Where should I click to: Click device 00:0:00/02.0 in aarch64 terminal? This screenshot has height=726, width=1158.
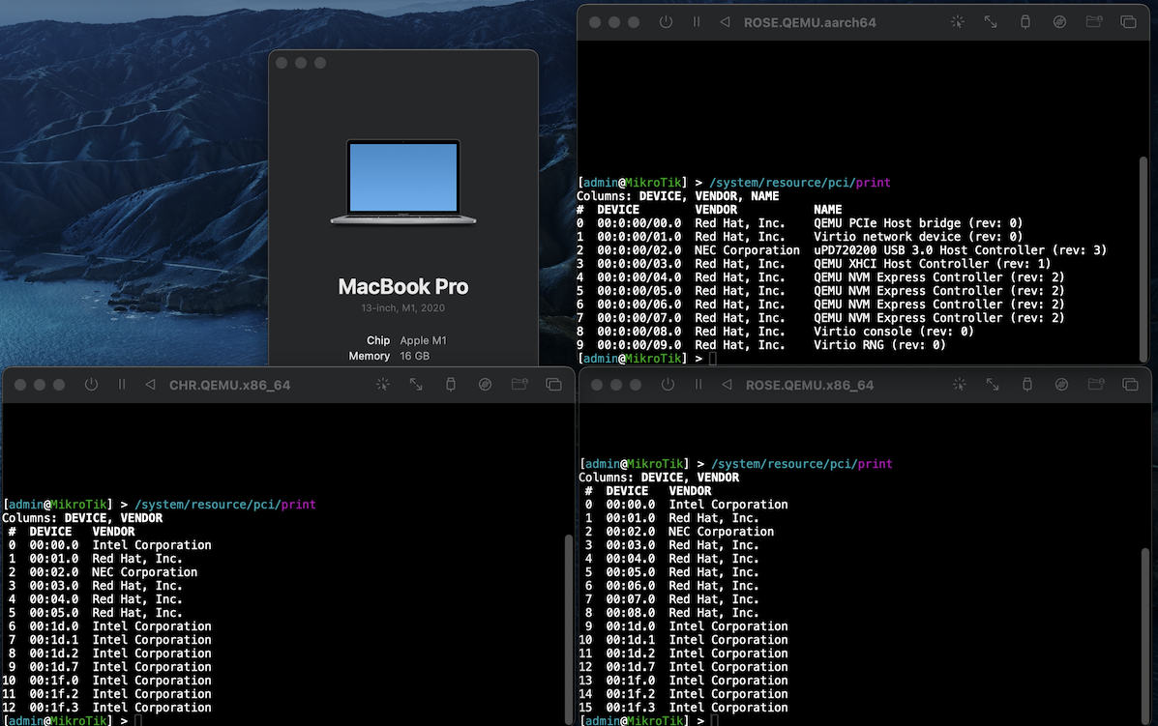(x=638, y=250)
